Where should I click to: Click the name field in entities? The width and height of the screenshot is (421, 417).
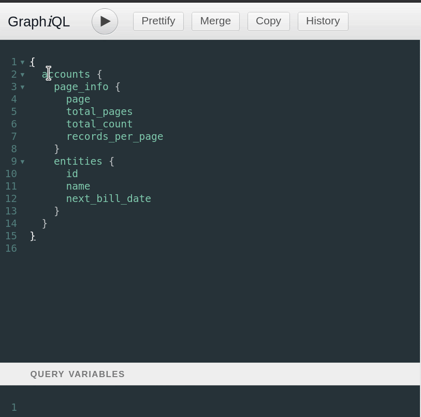(x=78, y=186)
